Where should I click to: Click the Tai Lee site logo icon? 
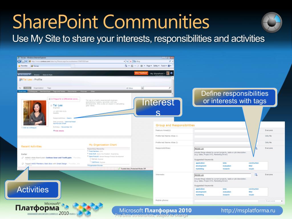pyautogui.click(x=21, y=80)
